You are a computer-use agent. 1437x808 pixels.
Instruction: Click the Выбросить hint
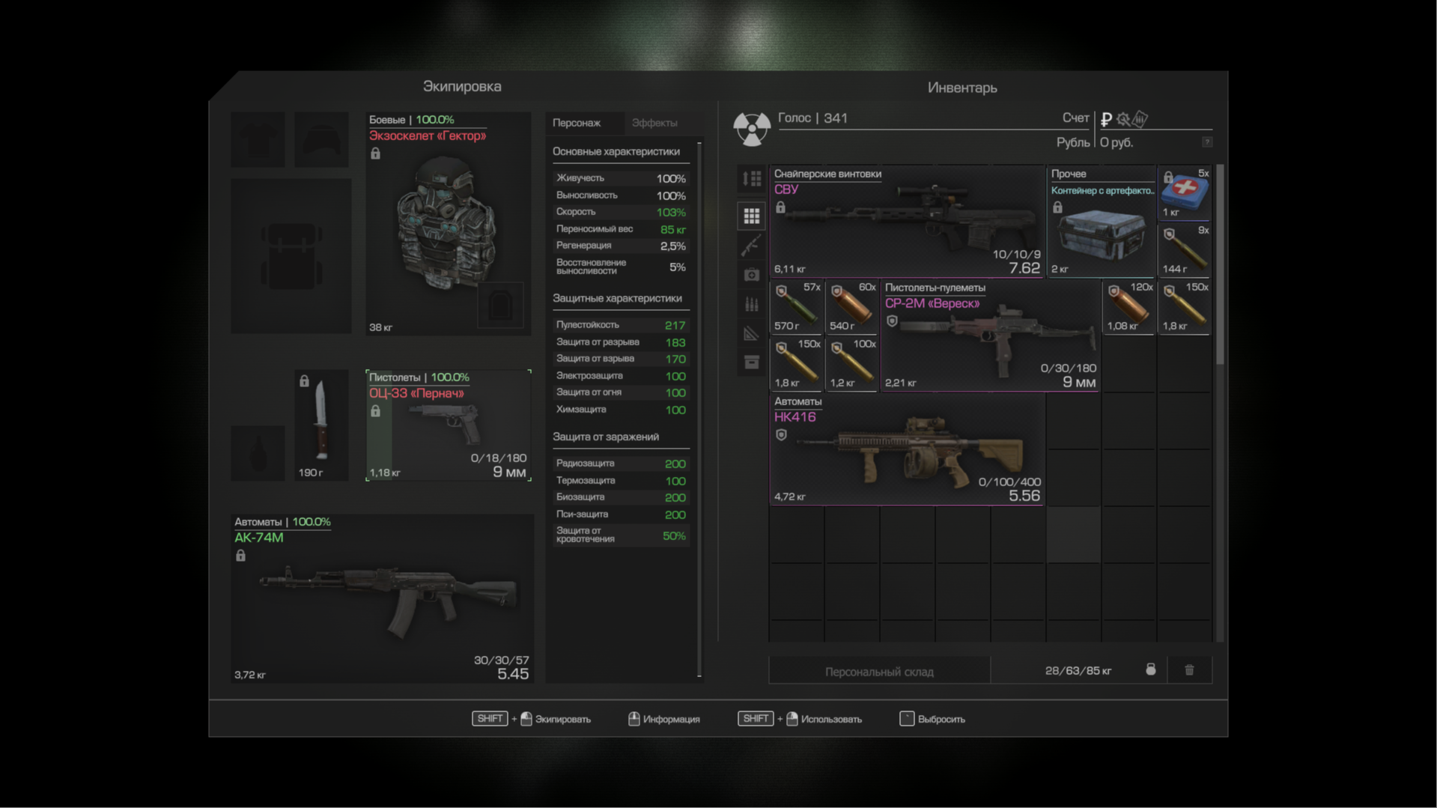[932, 719]
